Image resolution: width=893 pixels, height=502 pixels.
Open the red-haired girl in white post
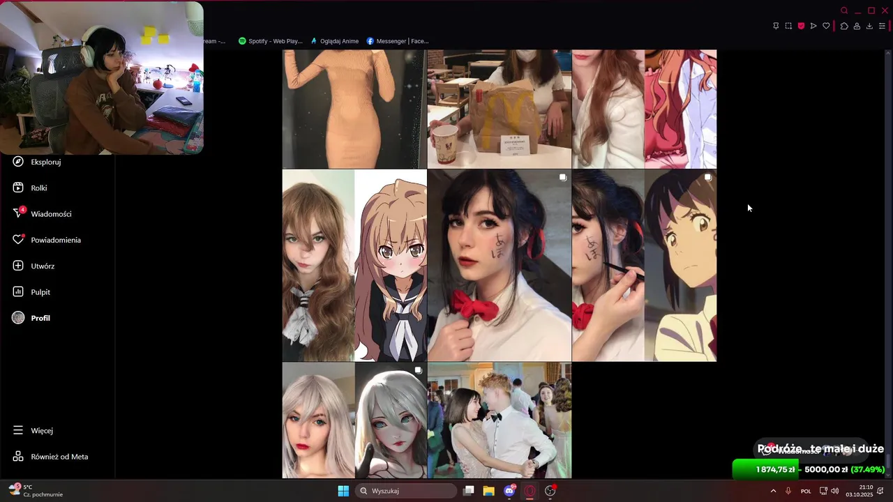(644, 109)
